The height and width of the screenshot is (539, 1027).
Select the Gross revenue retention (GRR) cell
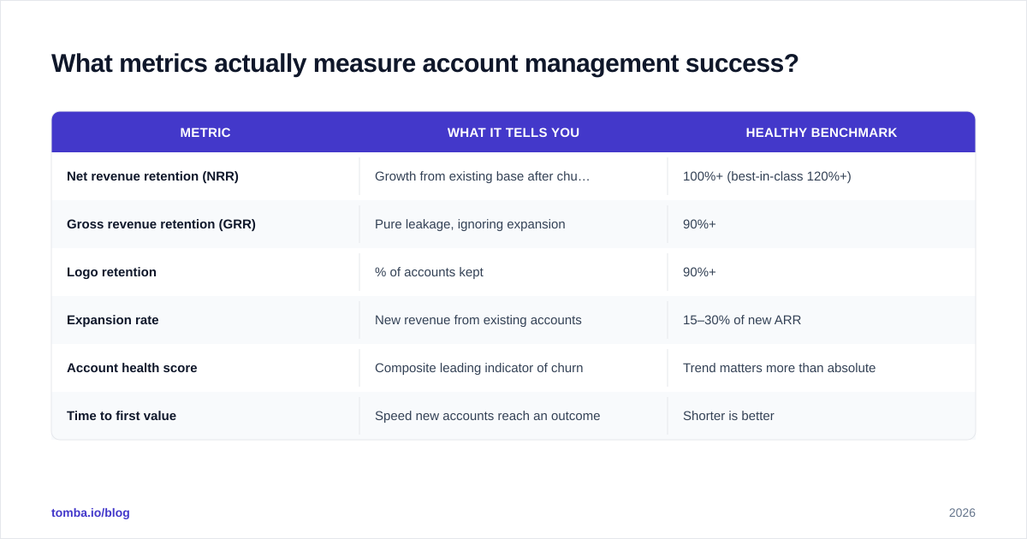pyautogui.click(x=205, y=224)
